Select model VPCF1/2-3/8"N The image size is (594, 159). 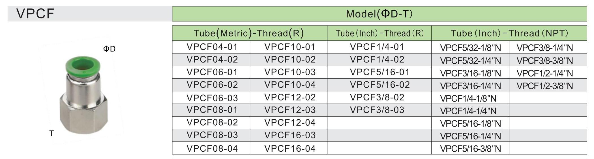tap(545, 86)
